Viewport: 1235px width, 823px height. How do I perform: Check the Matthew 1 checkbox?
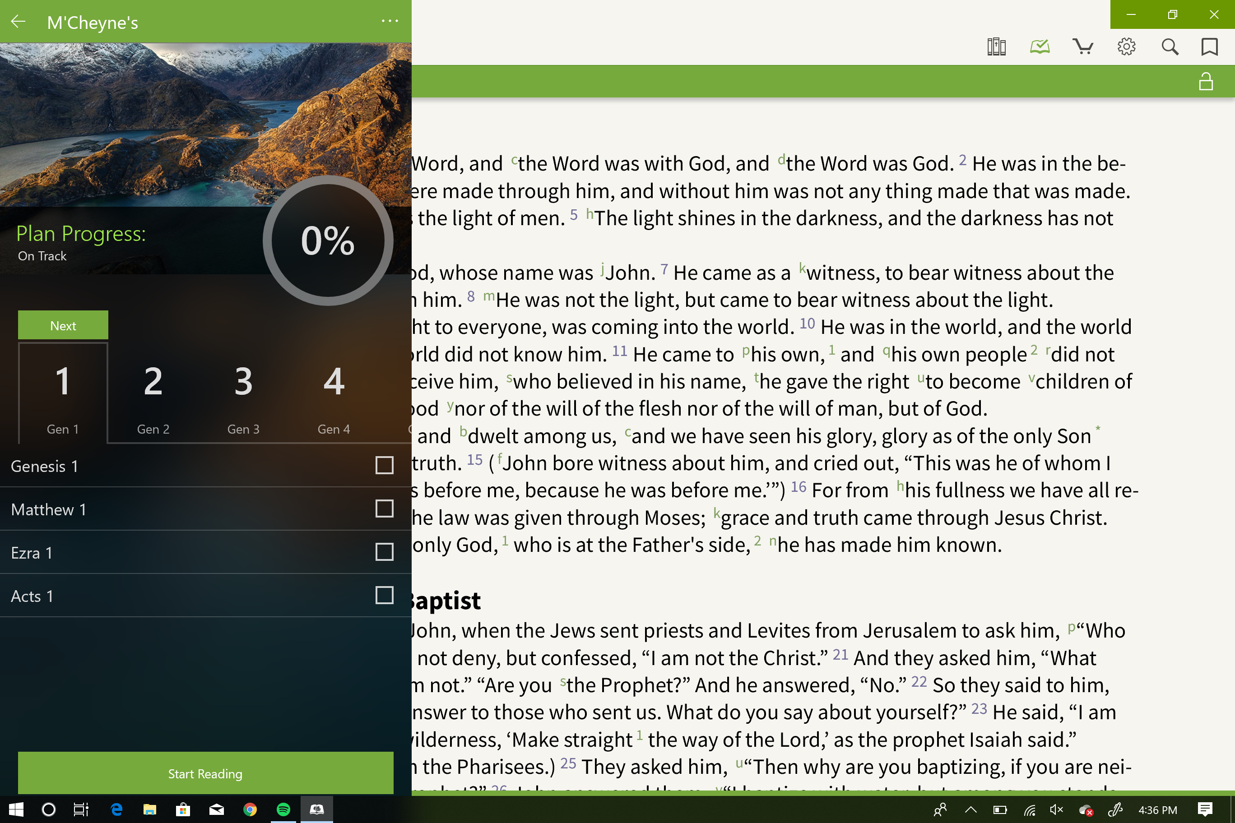[x=385, y=509]
